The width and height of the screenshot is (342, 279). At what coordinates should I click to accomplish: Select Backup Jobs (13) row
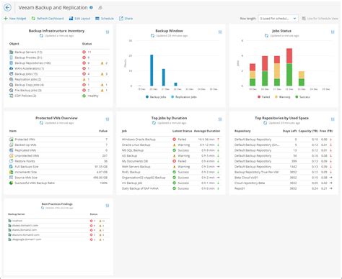58,74
